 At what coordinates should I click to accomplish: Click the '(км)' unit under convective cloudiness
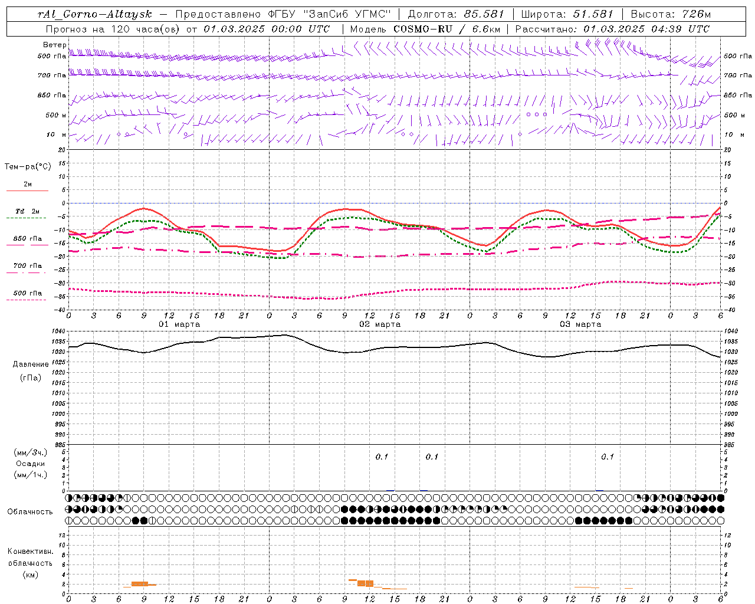pyautogui.click(x=31, y=575)
